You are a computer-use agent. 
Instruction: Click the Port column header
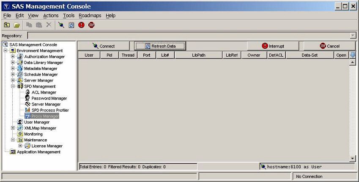[x=147, y=55]
